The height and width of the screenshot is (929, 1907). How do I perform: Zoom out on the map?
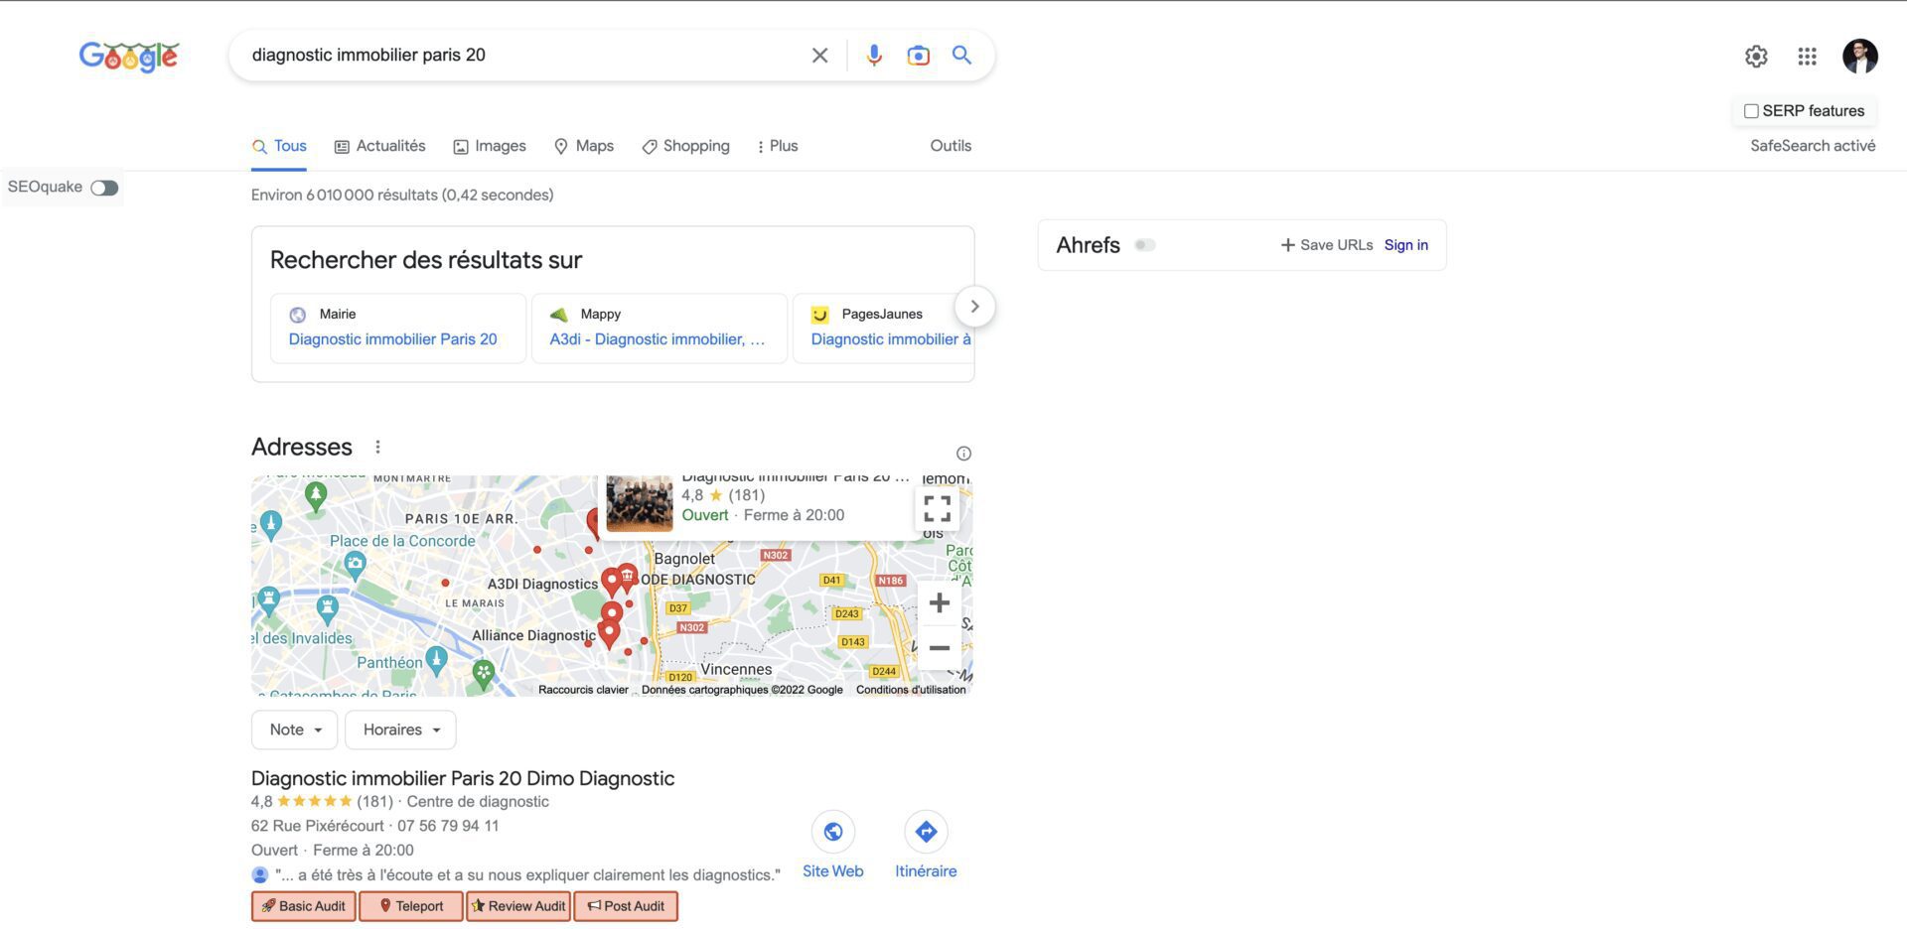click(940, 648)
